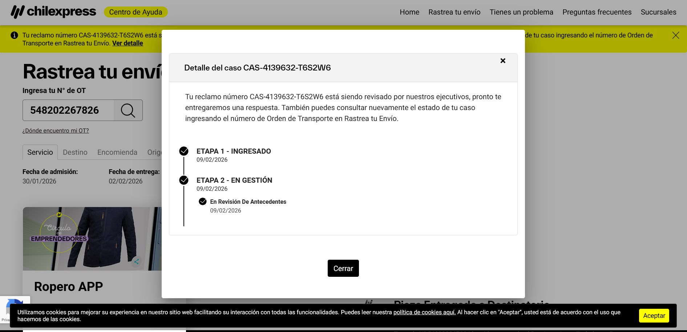Screen dimensions: 687x332
Task: Click the ¿Dónde encuentro mi OT? link
Action: point(56,131)
